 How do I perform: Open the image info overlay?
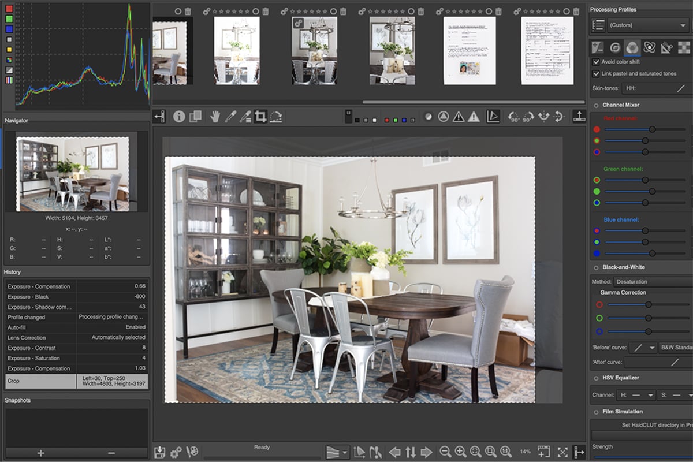(x=179, y=117)
